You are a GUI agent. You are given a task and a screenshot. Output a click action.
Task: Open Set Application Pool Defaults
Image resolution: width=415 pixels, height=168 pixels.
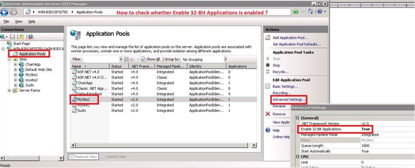click(x=296, y=44)
